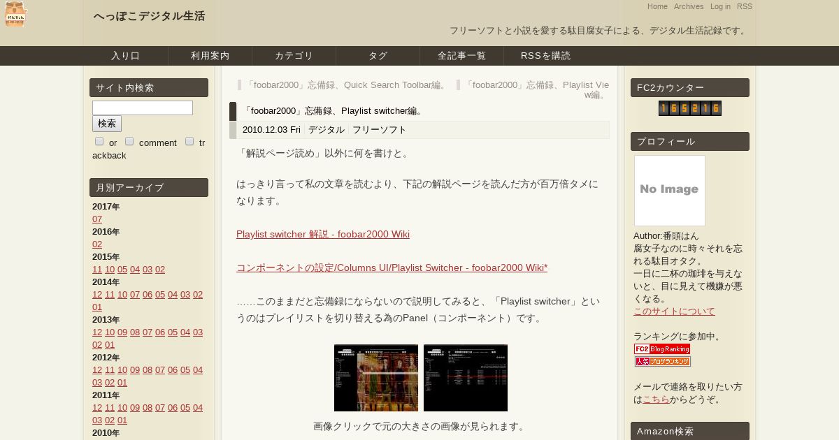This screenshot has width=839, height=440.
Task: Open 2014 archive month 01
Action: (x=97, y=307)
